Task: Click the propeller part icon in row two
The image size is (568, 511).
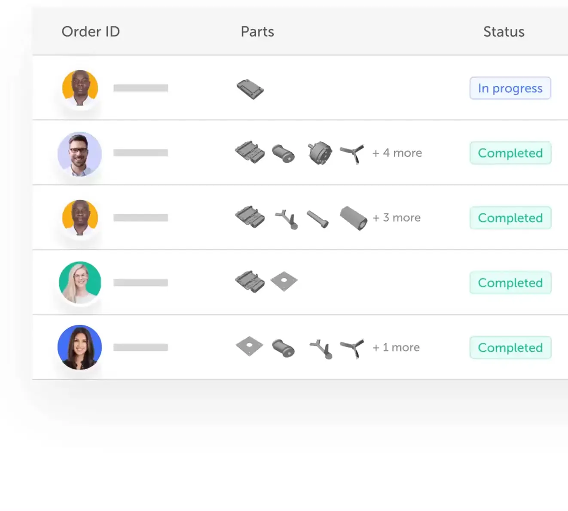Action: click(x=352, y=153)
